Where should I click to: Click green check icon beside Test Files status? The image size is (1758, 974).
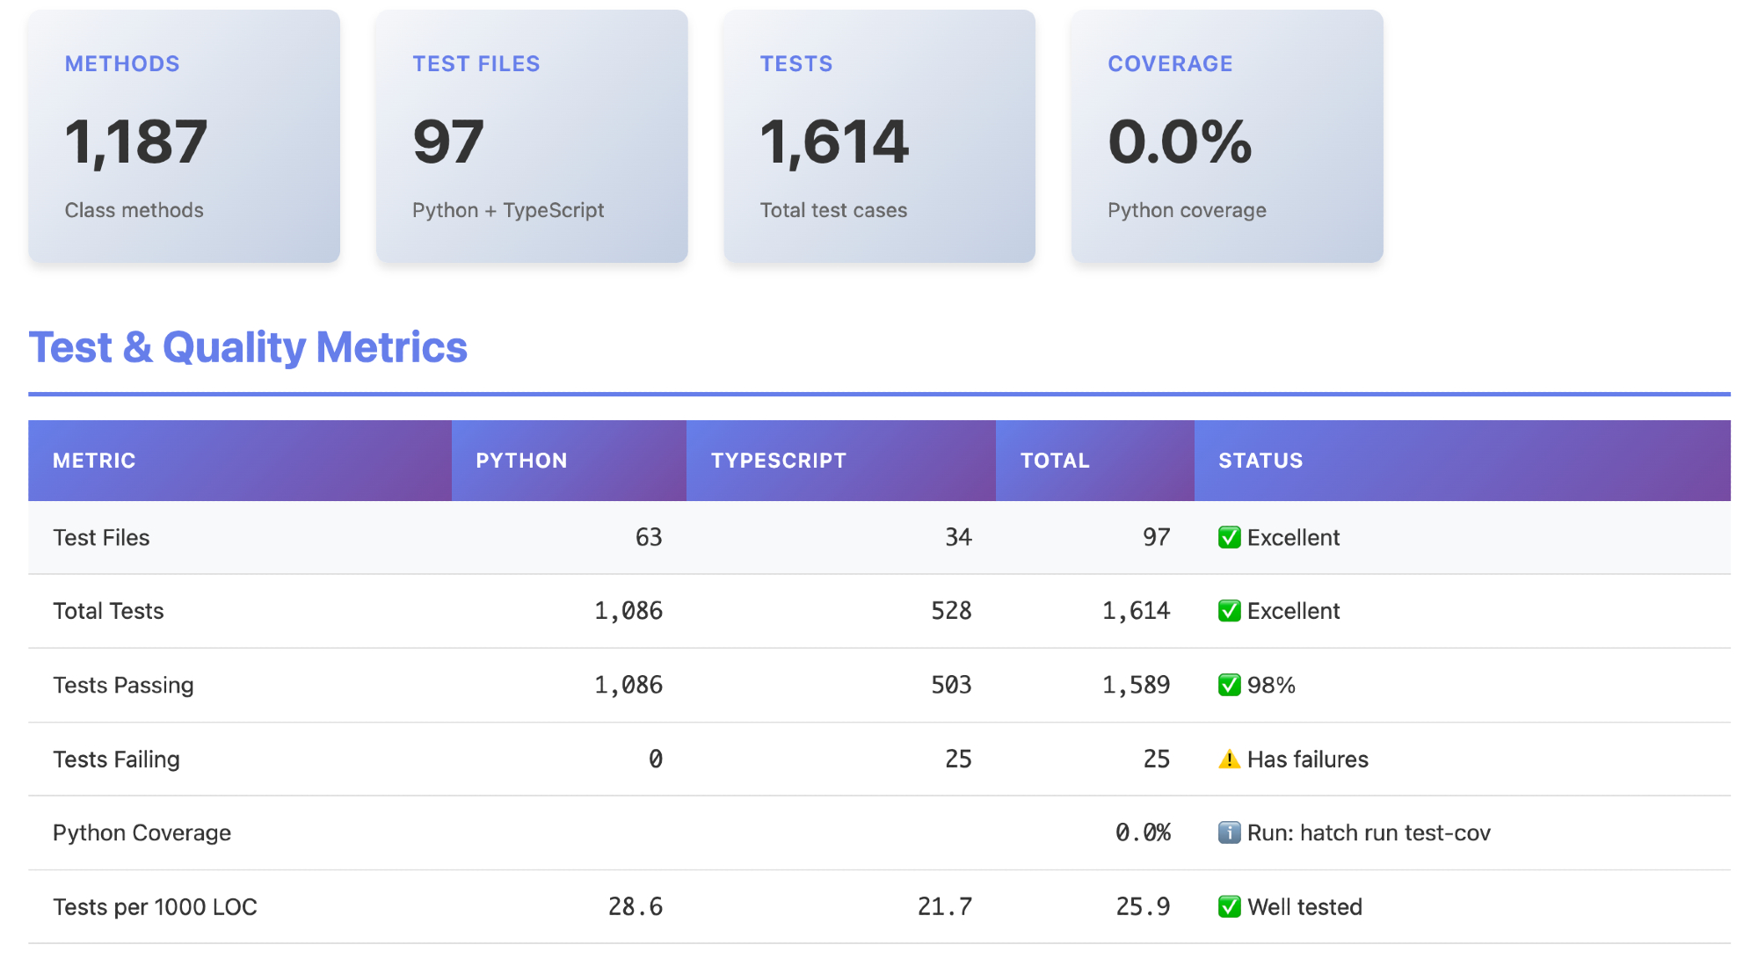click(1229, 537)
